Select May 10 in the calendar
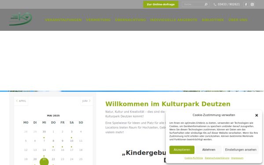Screen dimensions: 264x165 click(x=72, y=141)
